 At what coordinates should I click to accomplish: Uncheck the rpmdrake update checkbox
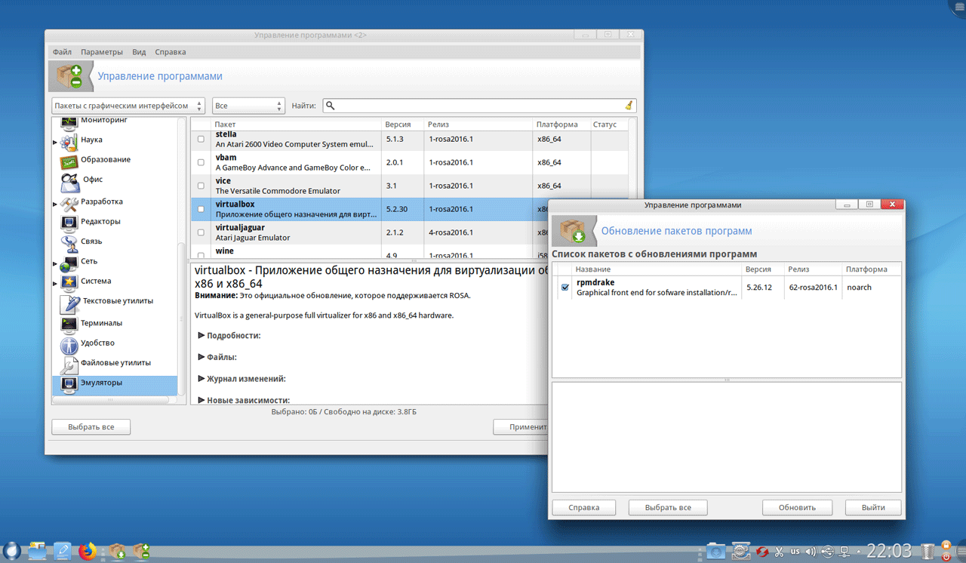point(565,288)
